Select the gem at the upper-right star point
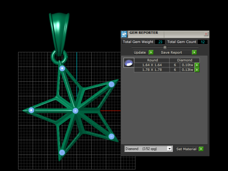 [112, 85]
